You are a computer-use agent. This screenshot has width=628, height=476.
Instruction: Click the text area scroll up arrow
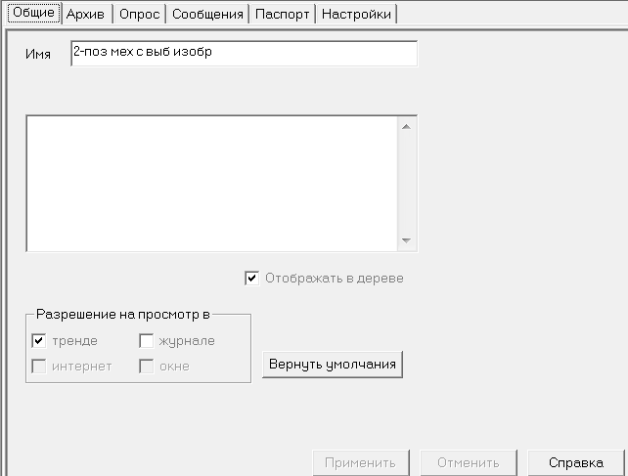pos(407,126)
